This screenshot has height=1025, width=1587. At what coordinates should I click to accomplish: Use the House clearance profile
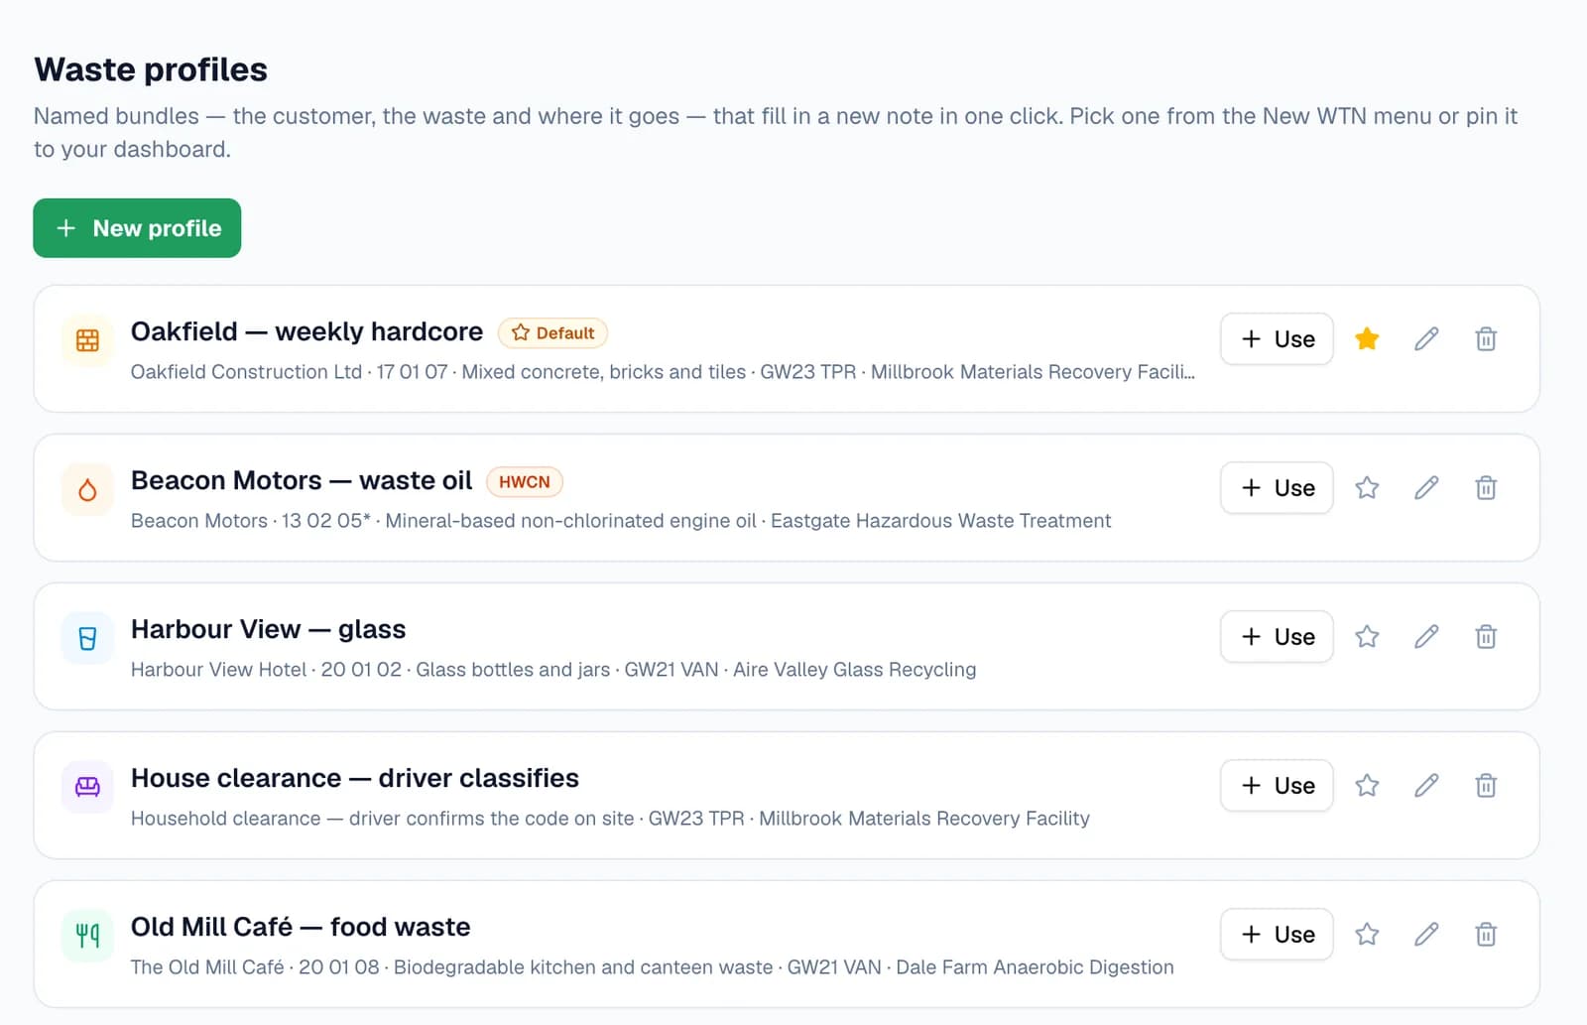[x=1277, y=786]
